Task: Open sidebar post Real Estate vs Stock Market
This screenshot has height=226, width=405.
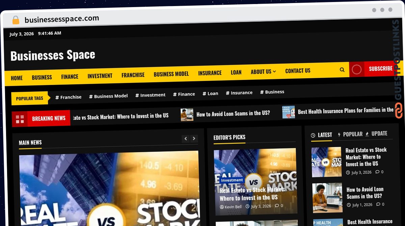Action: click(366, 157)
